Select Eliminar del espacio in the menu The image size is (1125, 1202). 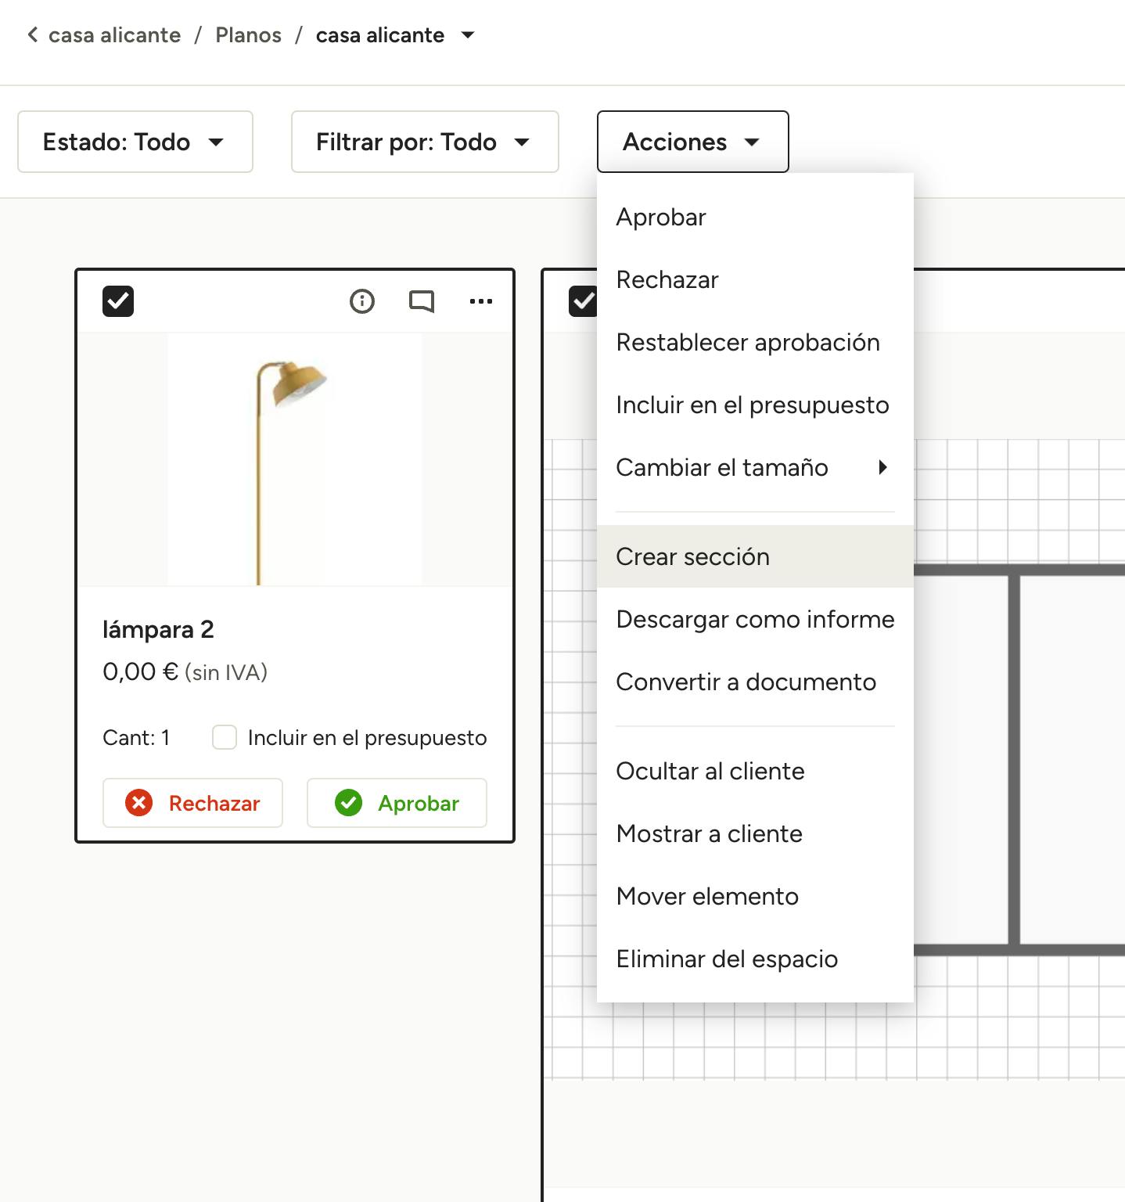click(727, 959)
